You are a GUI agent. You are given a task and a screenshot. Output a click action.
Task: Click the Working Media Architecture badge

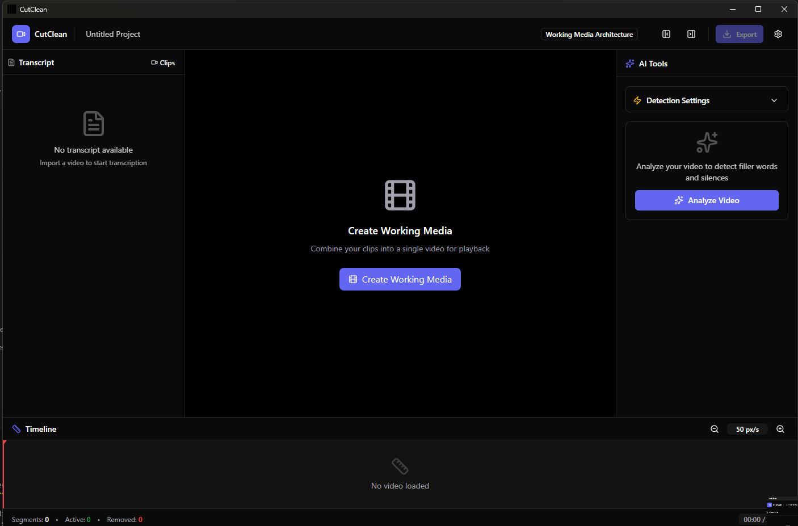[589, 34]
